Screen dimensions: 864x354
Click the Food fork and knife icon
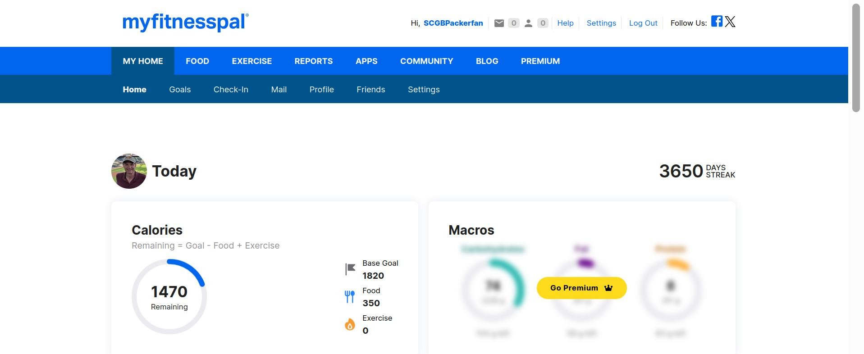(x=350, y=297)
